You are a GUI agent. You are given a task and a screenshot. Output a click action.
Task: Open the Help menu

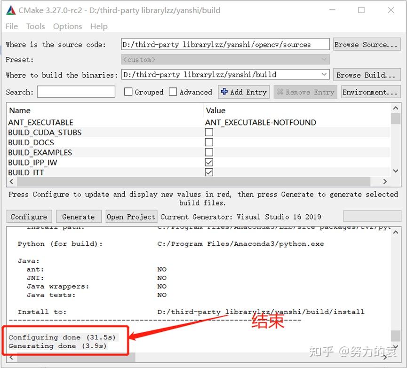pos(99,26)
